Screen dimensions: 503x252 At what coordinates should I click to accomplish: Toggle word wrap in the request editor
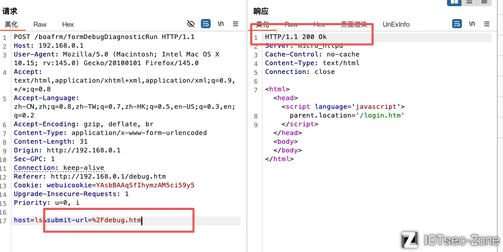tap(206, 24)
